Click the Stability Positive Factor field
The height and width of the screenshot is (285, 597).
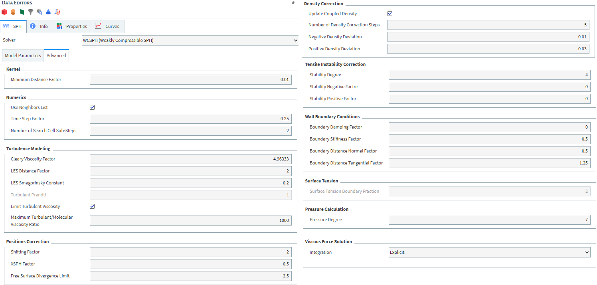(489, 99)
